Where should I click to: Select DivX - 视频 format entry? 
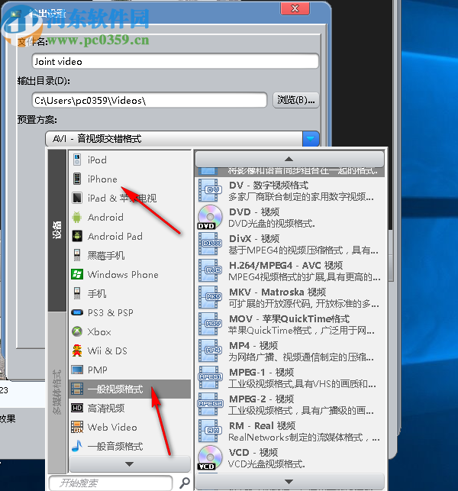[x=289, y=244]
